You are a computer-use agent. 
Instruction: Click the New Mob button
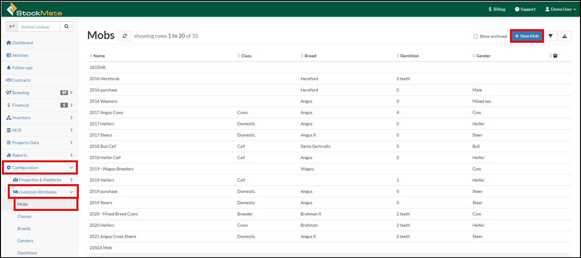click(527, 36)
